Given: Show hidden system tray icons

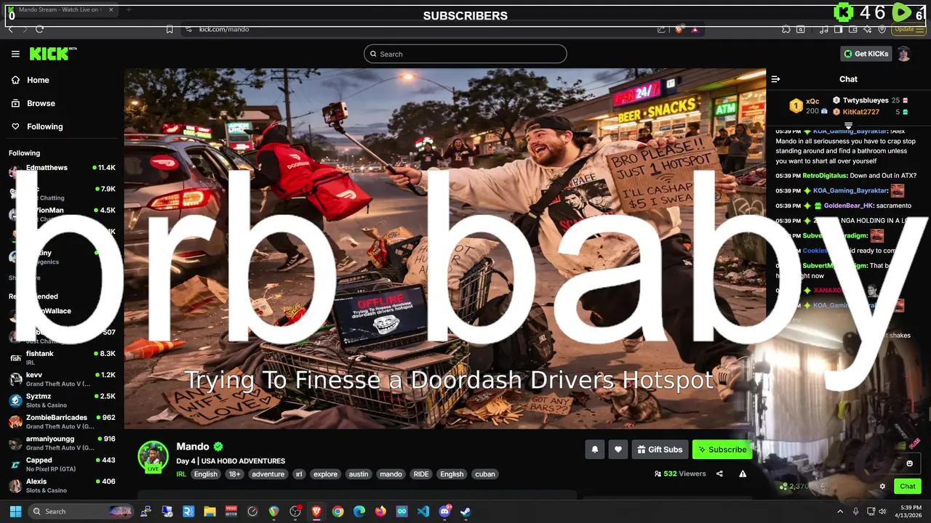Looking at the screenshot, I should (840, 511).
